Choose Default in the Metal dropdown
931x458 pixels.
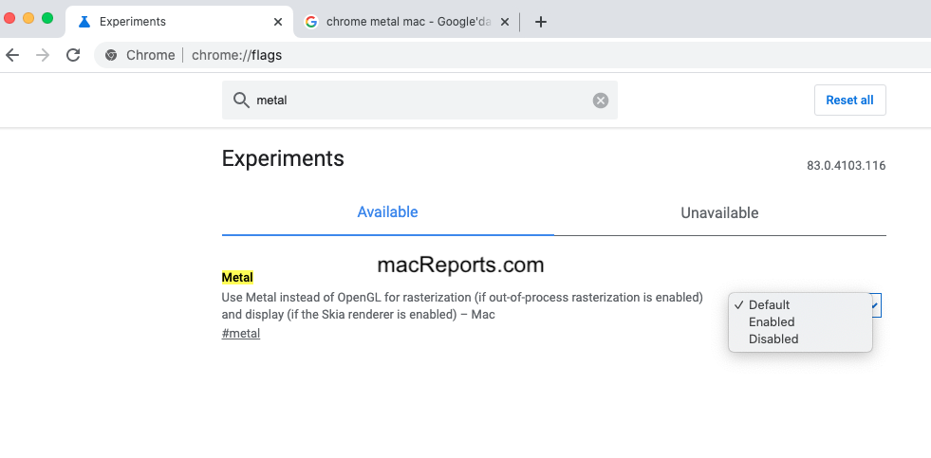(800, 305)
